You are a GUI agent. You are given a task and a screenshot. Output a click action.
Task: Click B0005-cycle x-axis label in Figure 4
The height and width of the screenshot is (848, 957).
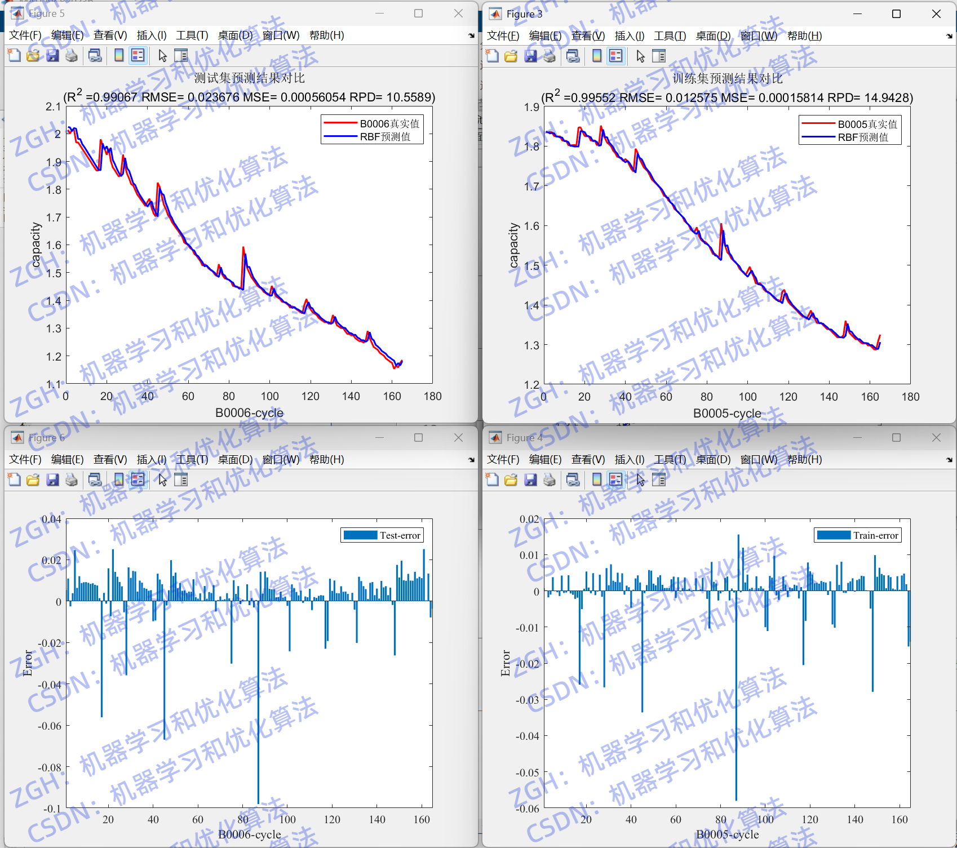point(727,834)
